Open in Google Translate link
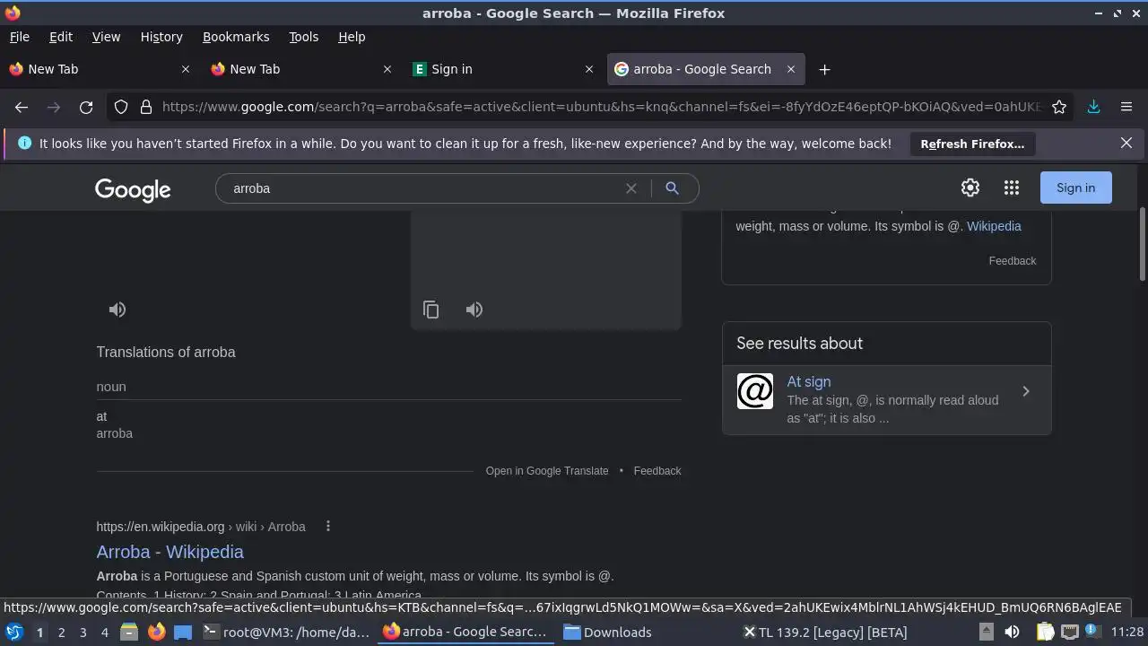 (x=547, y=471)
